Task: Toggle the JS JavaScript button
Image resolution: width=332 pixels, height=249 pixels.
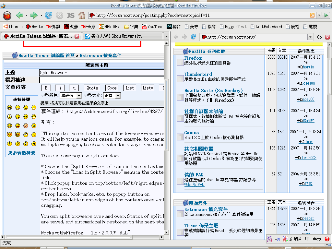Action: pyautogui.click(x=70, y=15)
